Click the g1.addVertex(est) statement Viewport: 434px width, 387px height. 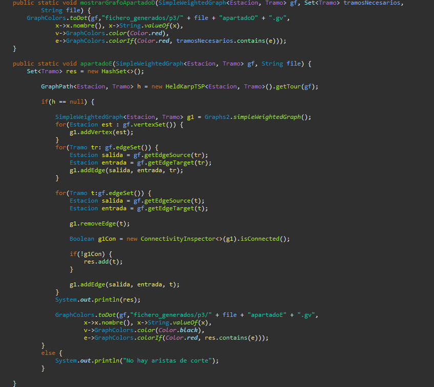[x=101, y=132]
